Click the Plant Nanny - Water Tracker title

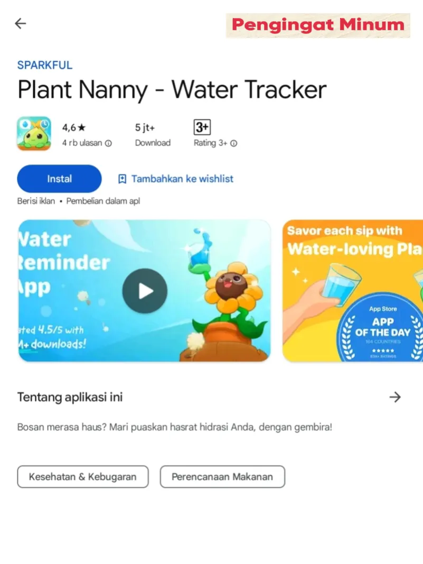[172, 90]
